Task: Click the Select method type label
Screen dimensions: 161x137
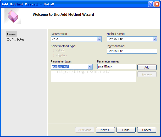Action: pos(64,46)
